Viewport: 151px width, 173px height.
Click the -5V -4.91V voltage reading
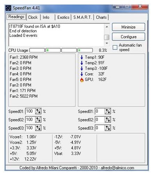click(67, 142)
